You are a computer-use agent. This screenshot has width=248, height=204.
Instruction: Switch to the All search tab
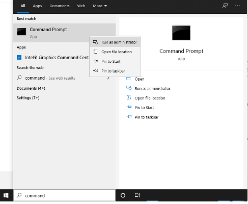(x=23, y=6)
